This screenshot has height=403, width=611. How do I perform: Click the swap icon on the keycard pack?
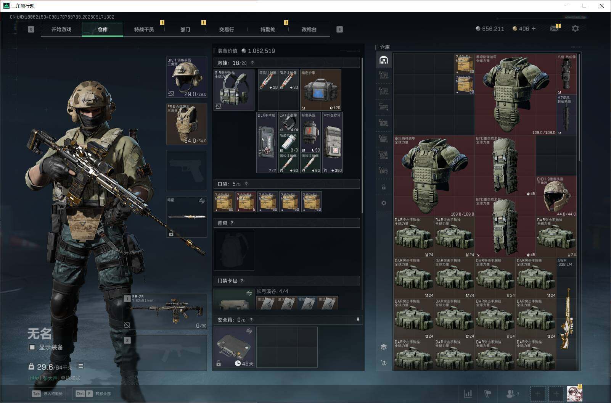pyautogui.click(x=249, y=293)
